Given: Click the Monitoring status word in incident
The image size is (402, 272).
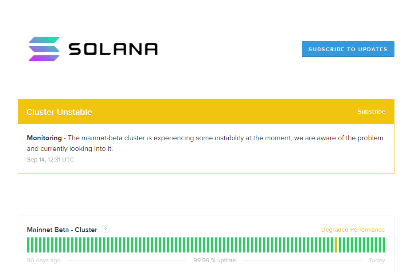Looking at the screenshot, I should pyautogui.click(x=44, y=138).
